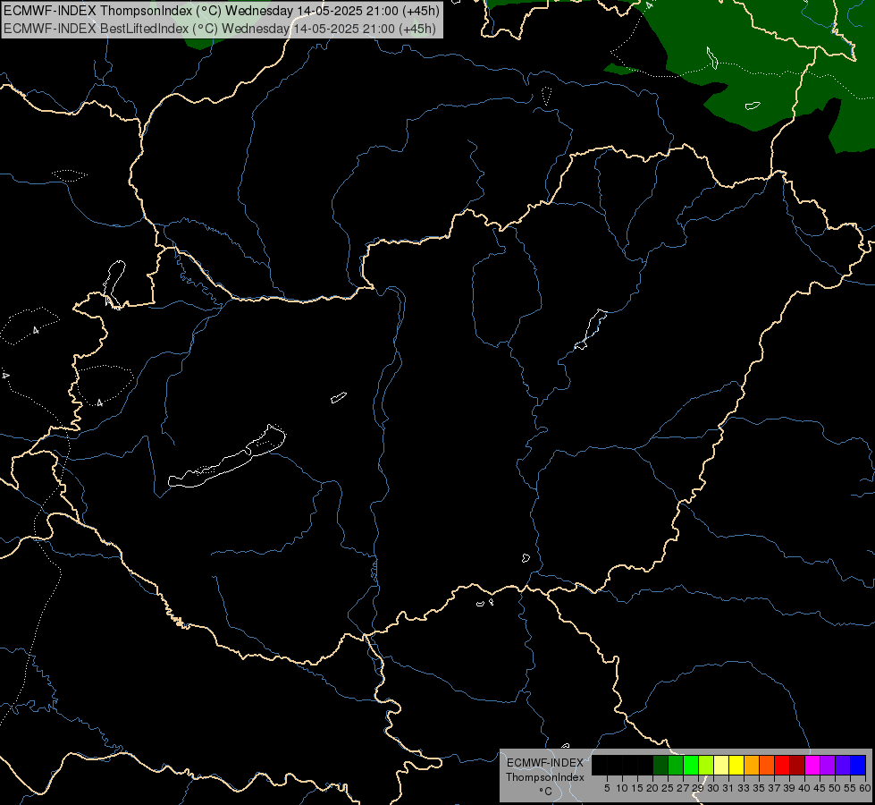This screenshot has height=805, width=875.
Task: Click the pure yellow 31–33 legend swatch
Action: click(736, 765)
